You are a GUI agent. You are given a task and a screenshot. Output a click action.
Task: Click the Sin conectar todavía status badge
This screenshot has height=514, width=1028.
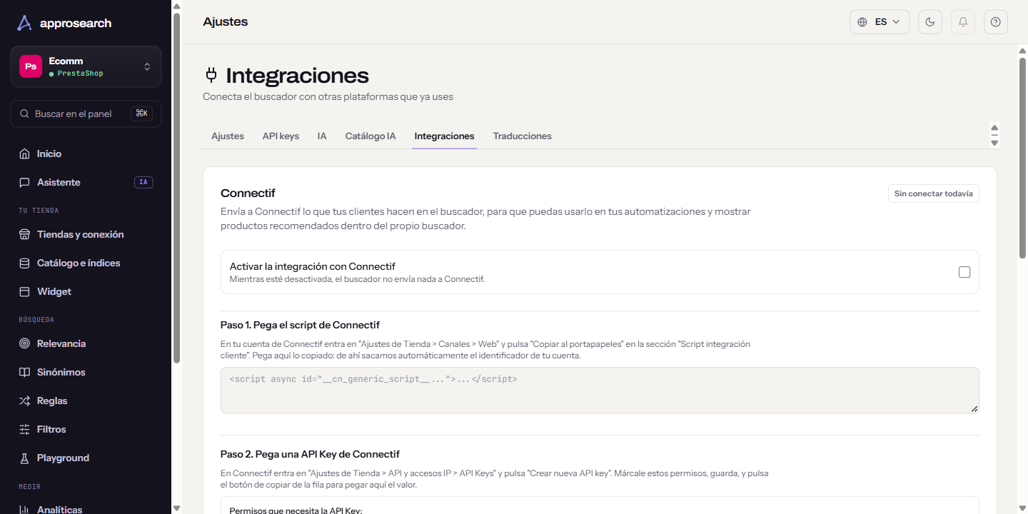pos(934,193)
